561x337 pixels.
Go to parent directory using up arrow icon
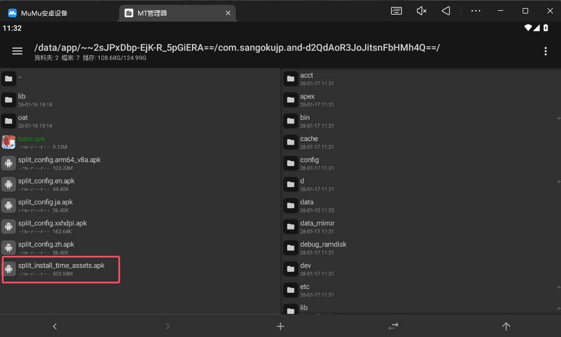point(506,326)
